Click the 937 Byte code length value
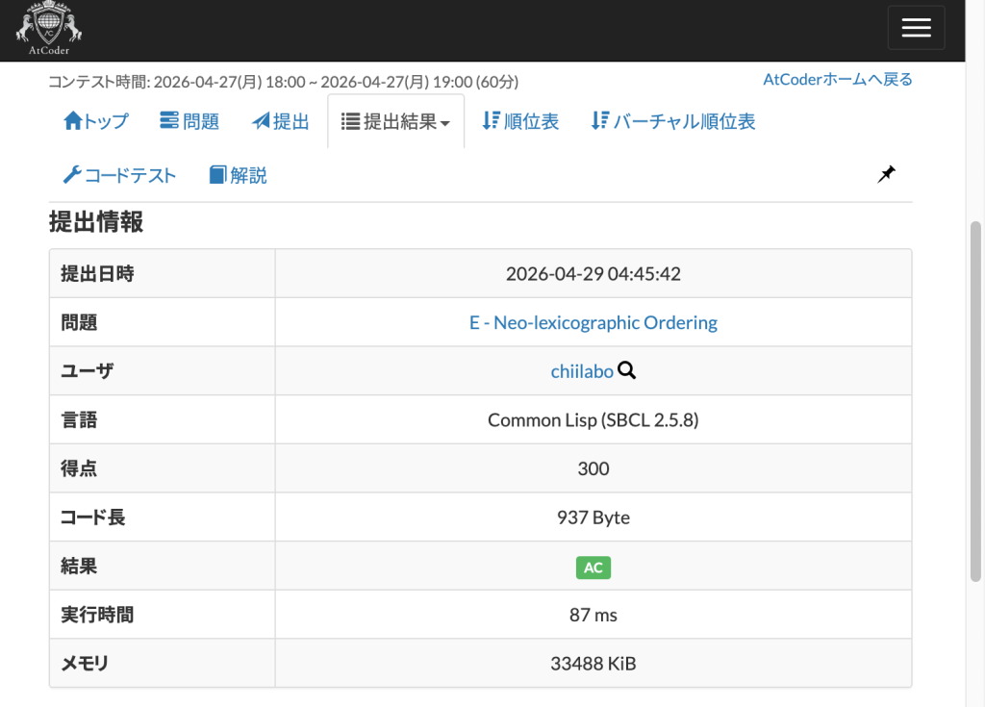This screenshot has width=985, height=707. [593, 518]
